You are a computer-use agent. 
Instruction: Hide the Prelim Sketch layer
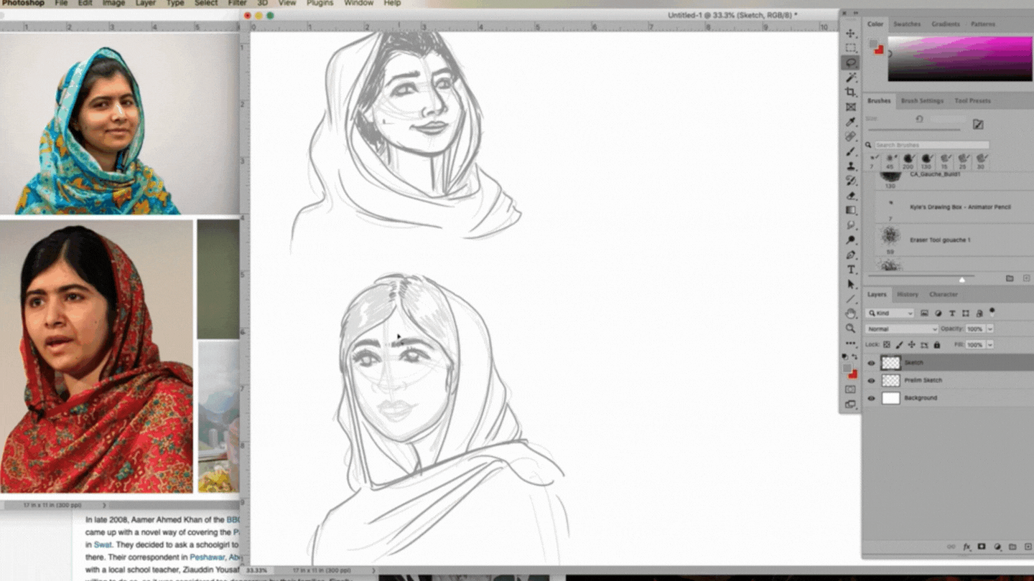pos(871,380)
